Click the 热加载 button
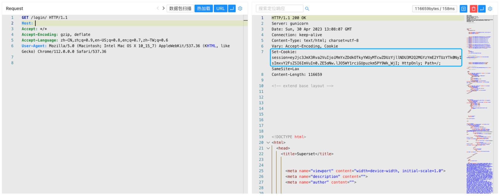The width and height of the screenshot is (500, 196). tap(204, 8)
